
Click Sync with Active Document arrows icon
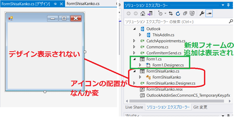(x=171, y=13)
